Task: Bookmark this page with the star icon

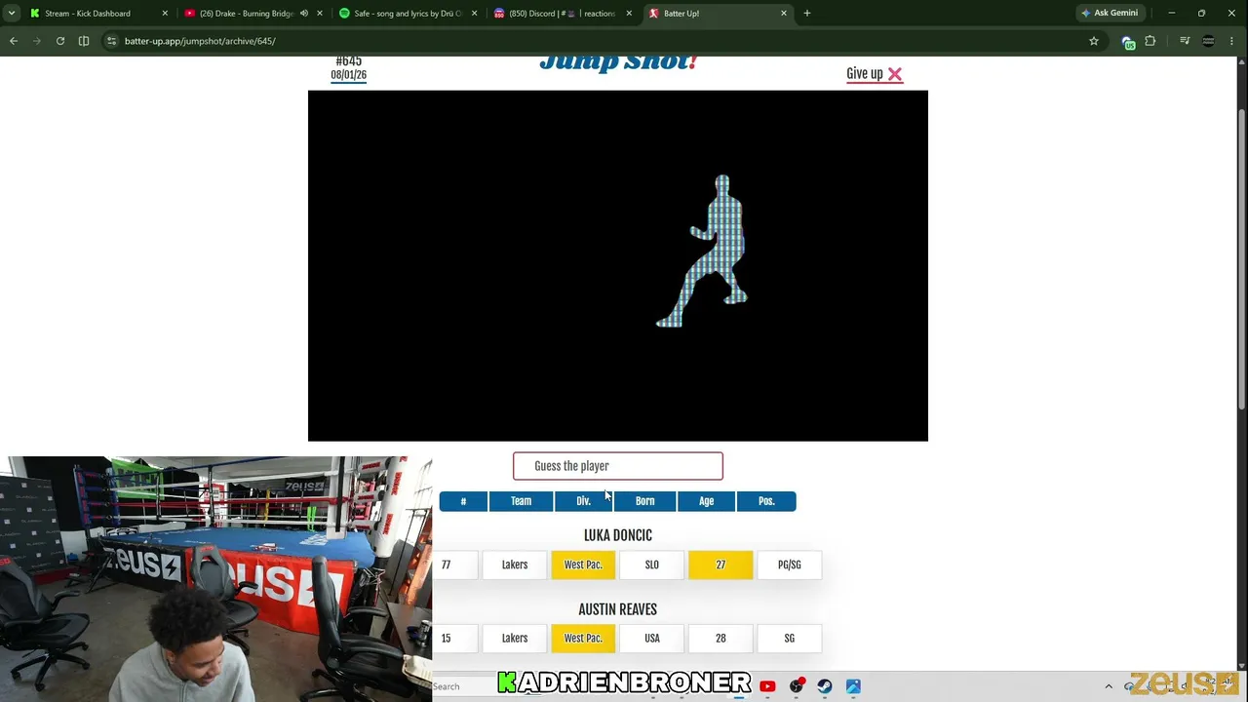Action: pos(1094,41)
